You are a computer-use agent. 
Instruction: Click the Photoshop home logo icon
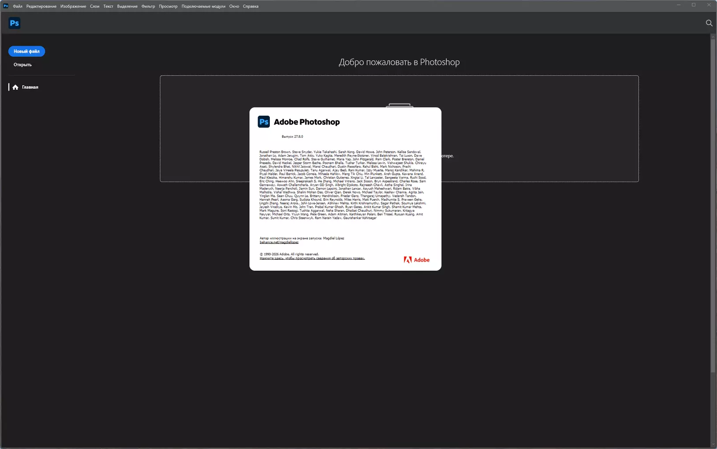[x=15, y=23]
